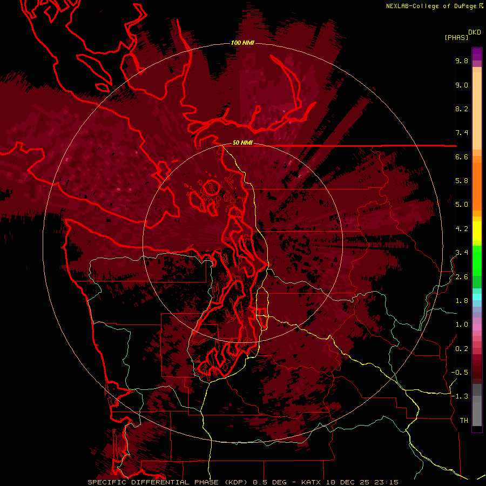Click the 4.2 value on color scale
This screenshot has height=486, width=486.
click(462, 229)
